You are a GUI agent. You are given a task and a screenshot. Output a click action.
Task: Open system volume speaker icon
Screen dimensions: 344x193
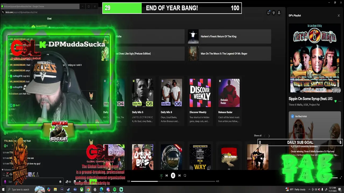point(316,190)
